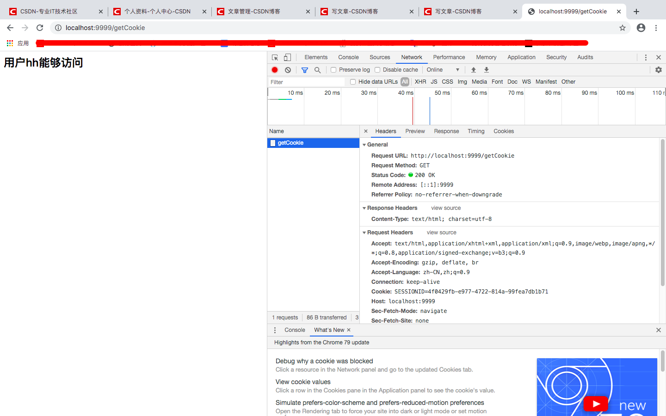This screenshot has height=416, width=666.
Task: Close the bottom drawer
Action: tap(659, 330)
